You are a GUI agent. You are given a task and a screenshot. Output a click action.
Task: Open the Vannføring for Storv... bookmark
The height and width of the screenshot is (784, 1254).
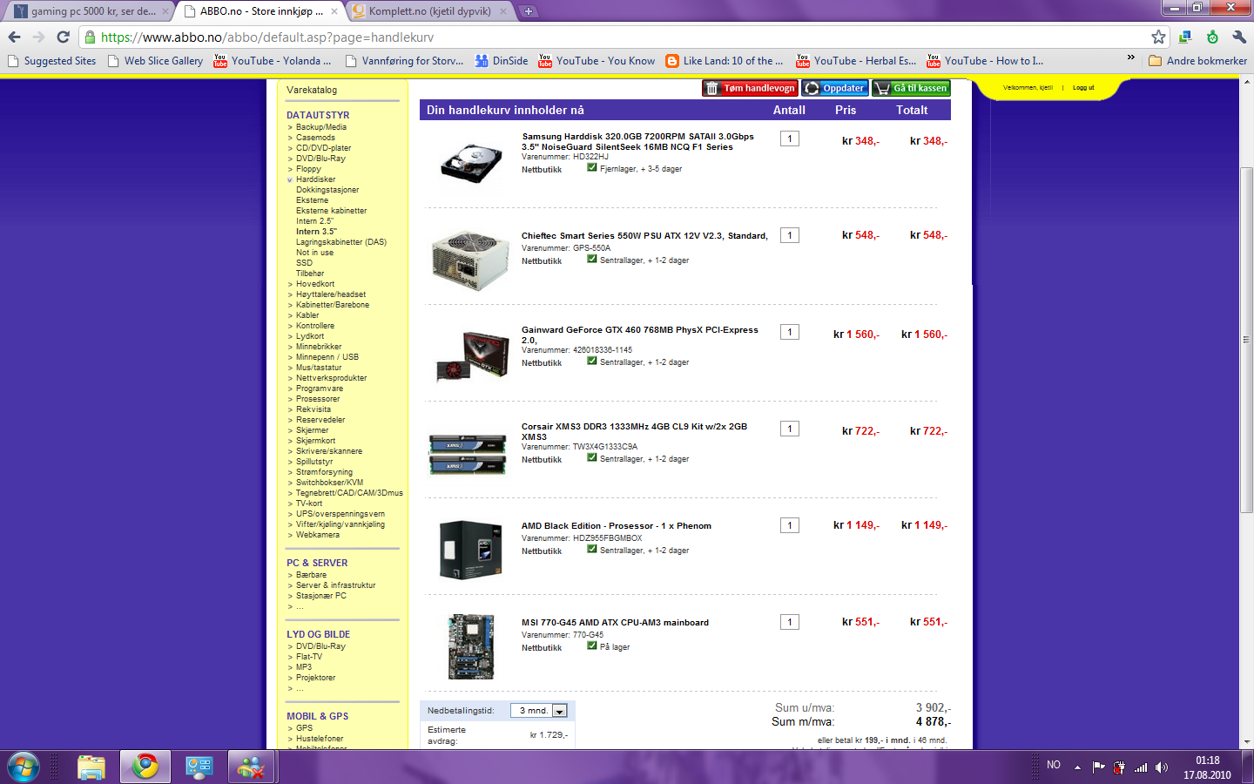pos(404,61)
